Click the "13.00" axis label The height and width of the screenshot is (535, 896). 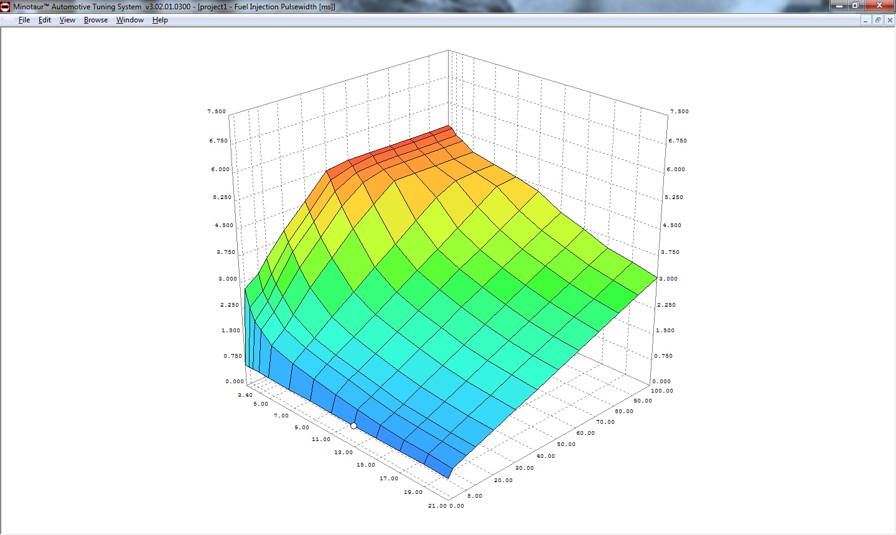tap(343, 452)
